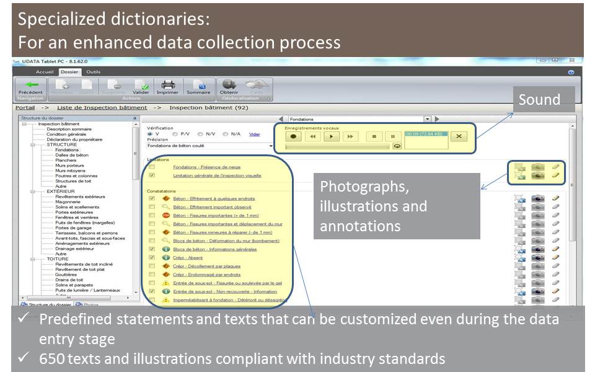
Task: Collapse the EXTÉRIEUR tree node
Action: [33, 192]
